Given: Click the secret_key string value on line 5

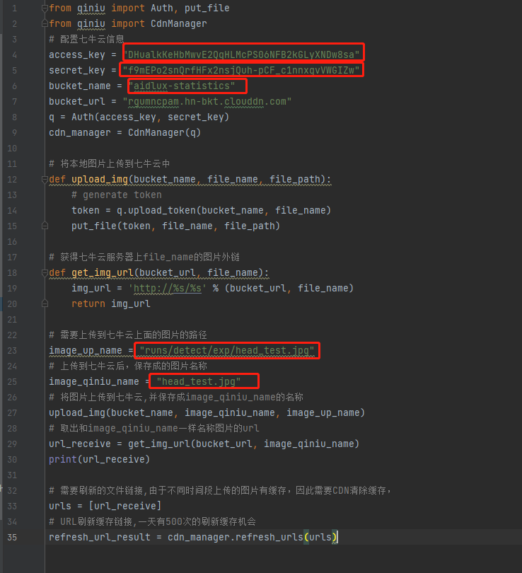Looking at the screenshot, I should coord(241,70).
